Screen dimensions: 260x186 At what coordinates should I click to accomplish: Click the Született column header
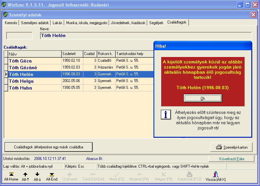[x=72, y=54]
